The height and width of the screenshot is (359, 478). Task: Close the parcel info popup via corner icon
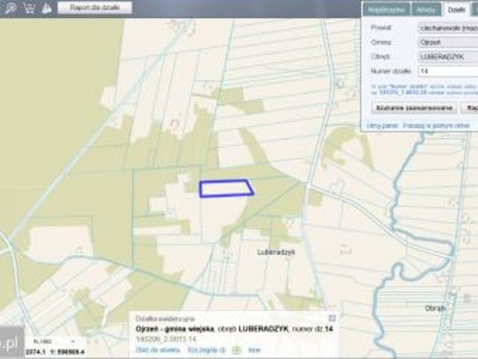[332, 318]
